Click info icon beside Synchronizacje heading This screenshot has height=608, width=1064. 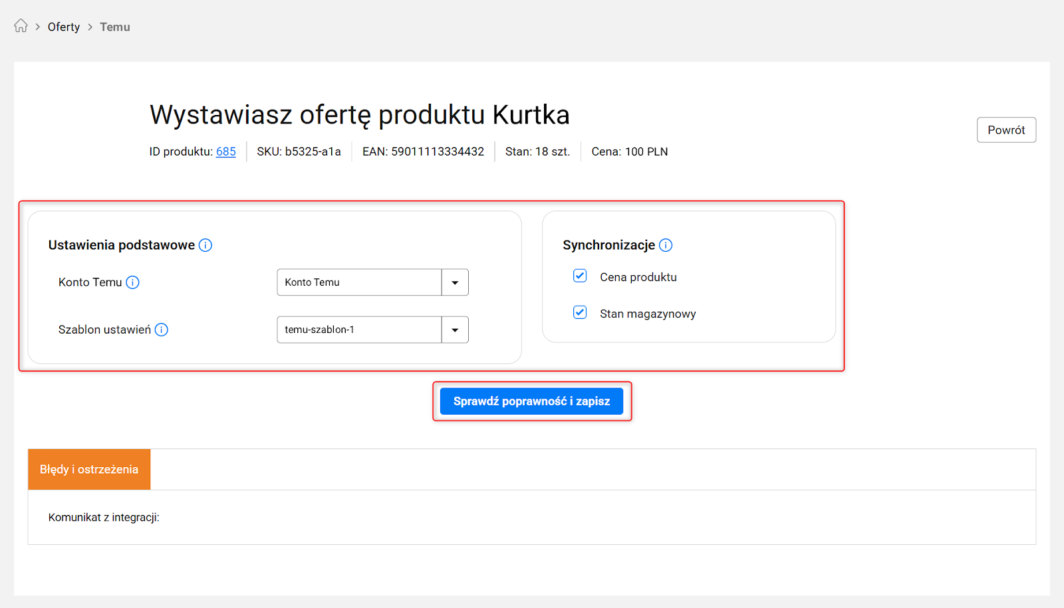tap(666, 245)
